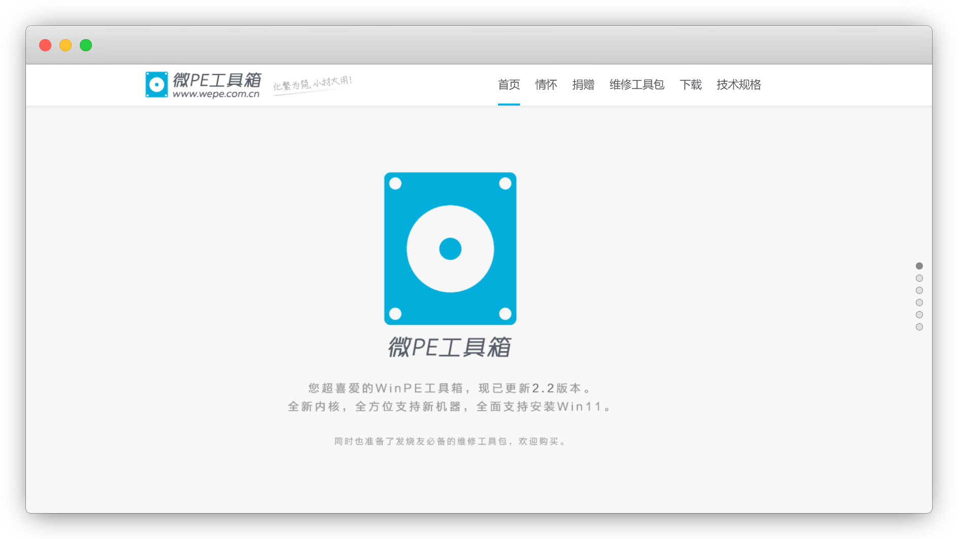Jump to the last page indicator dot
The width and height of the screenshot is (958, 539).
[x=919, y=327]
